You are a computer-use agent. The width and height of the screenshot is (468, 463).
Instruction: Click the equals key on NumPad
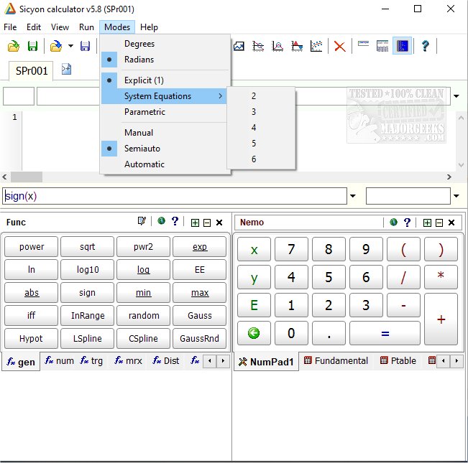point(385,333)
